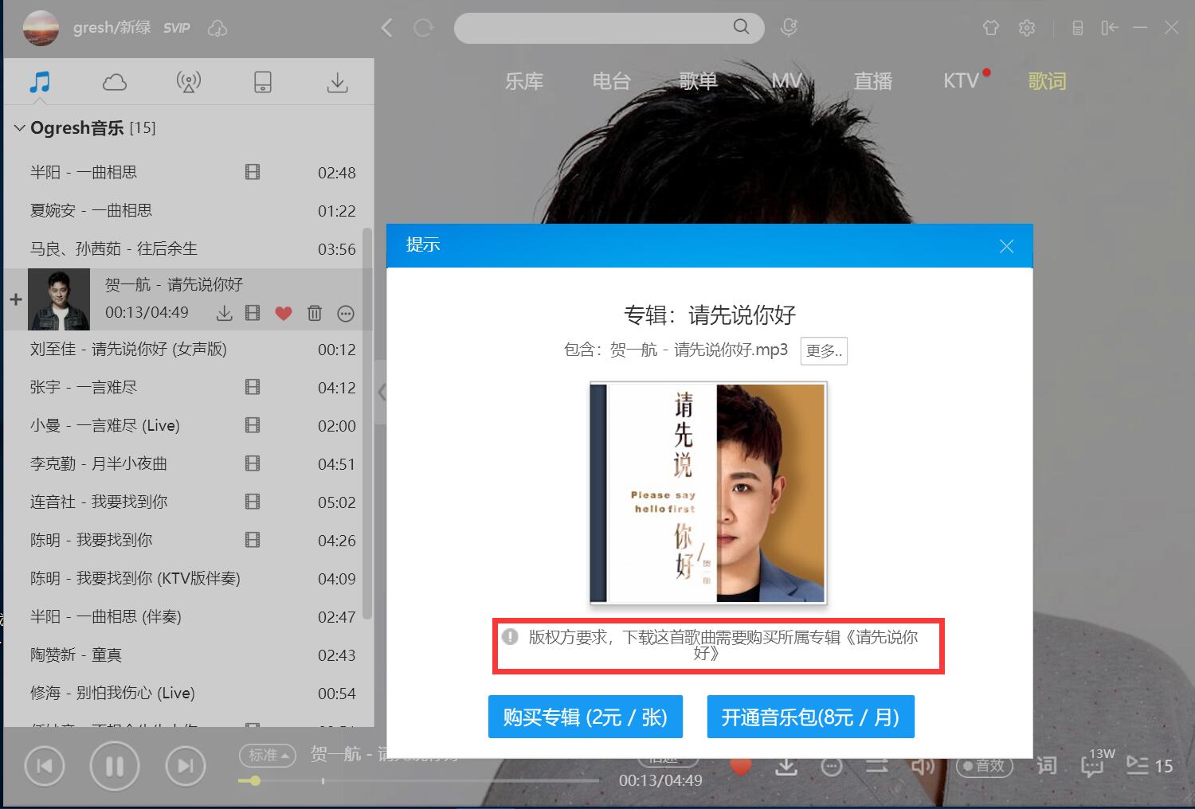Click the playback progress slider
Image resolution: width=1195 pixels, height=809 pixels.
pos(418,781)
